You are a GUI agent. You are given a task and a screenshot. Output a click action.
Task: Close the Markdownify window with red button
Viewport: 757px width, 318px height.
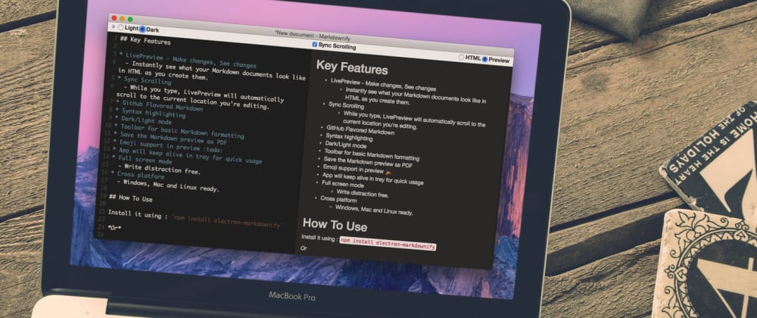tap(114, 18)
